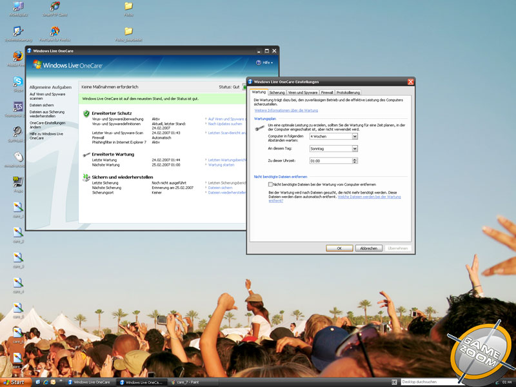The image size is (516, 387).
Task: Click the system clock showing 01:44
Action: [507, 382]
